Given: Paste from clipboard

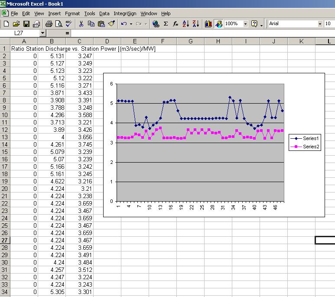Looking at the screenshot, I should [x=101, y=24].
